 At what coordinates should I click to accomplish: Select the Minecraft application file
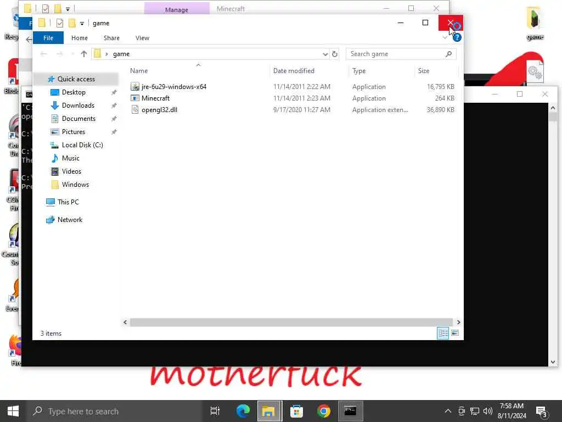pos(155,98)
